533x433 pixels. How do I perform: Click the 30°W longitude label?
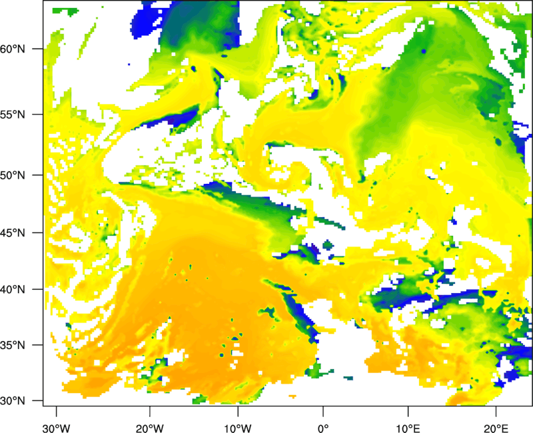[57, 428]
